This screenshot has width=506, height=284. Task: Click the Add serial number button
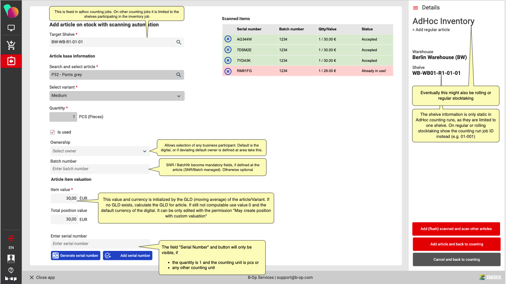coord(128,256)
